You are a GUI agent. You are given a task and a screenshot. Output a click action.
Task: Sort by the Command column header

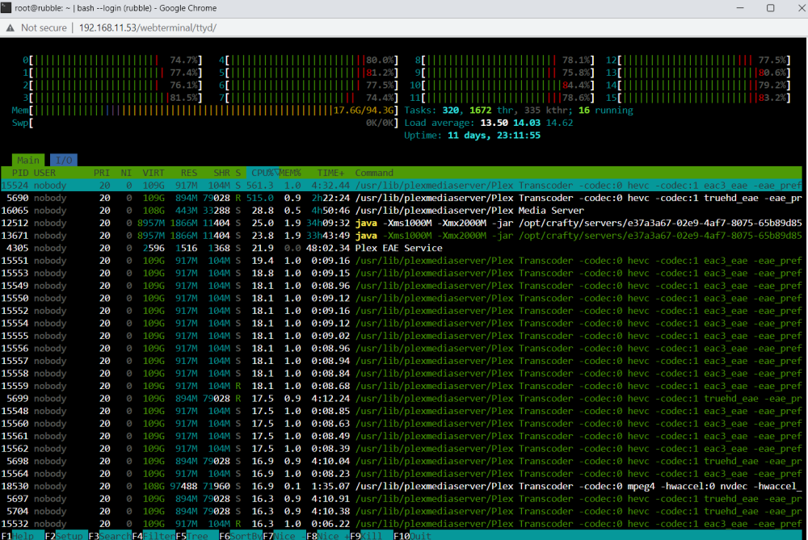(374, 173)
